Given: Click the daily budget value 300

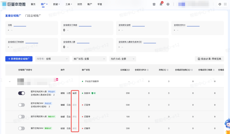Looking at the screenshot, I should click(128, 128).
